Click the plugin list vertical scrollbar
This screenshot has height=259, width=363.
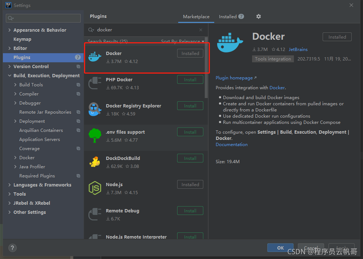(206, 68)
